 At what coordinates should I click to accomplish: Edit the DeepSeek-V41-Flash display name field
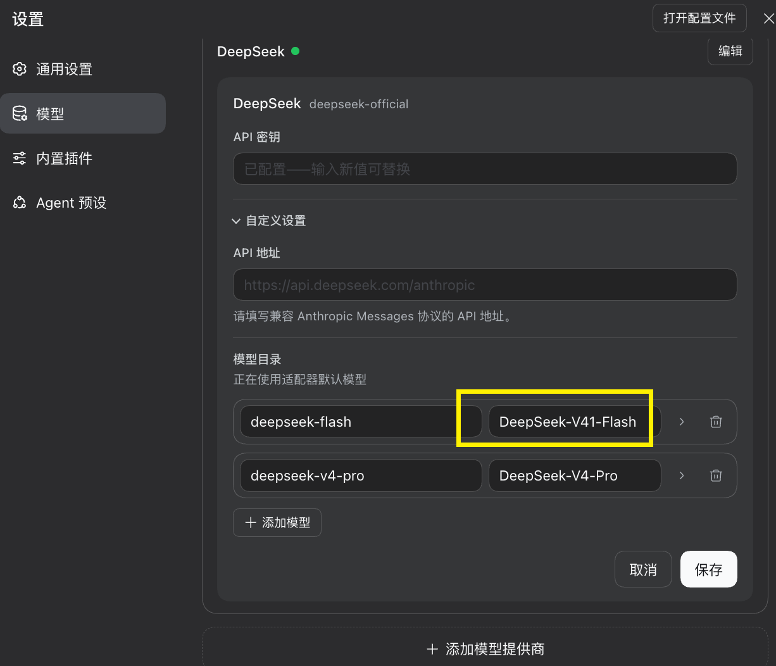pos(575,422)
